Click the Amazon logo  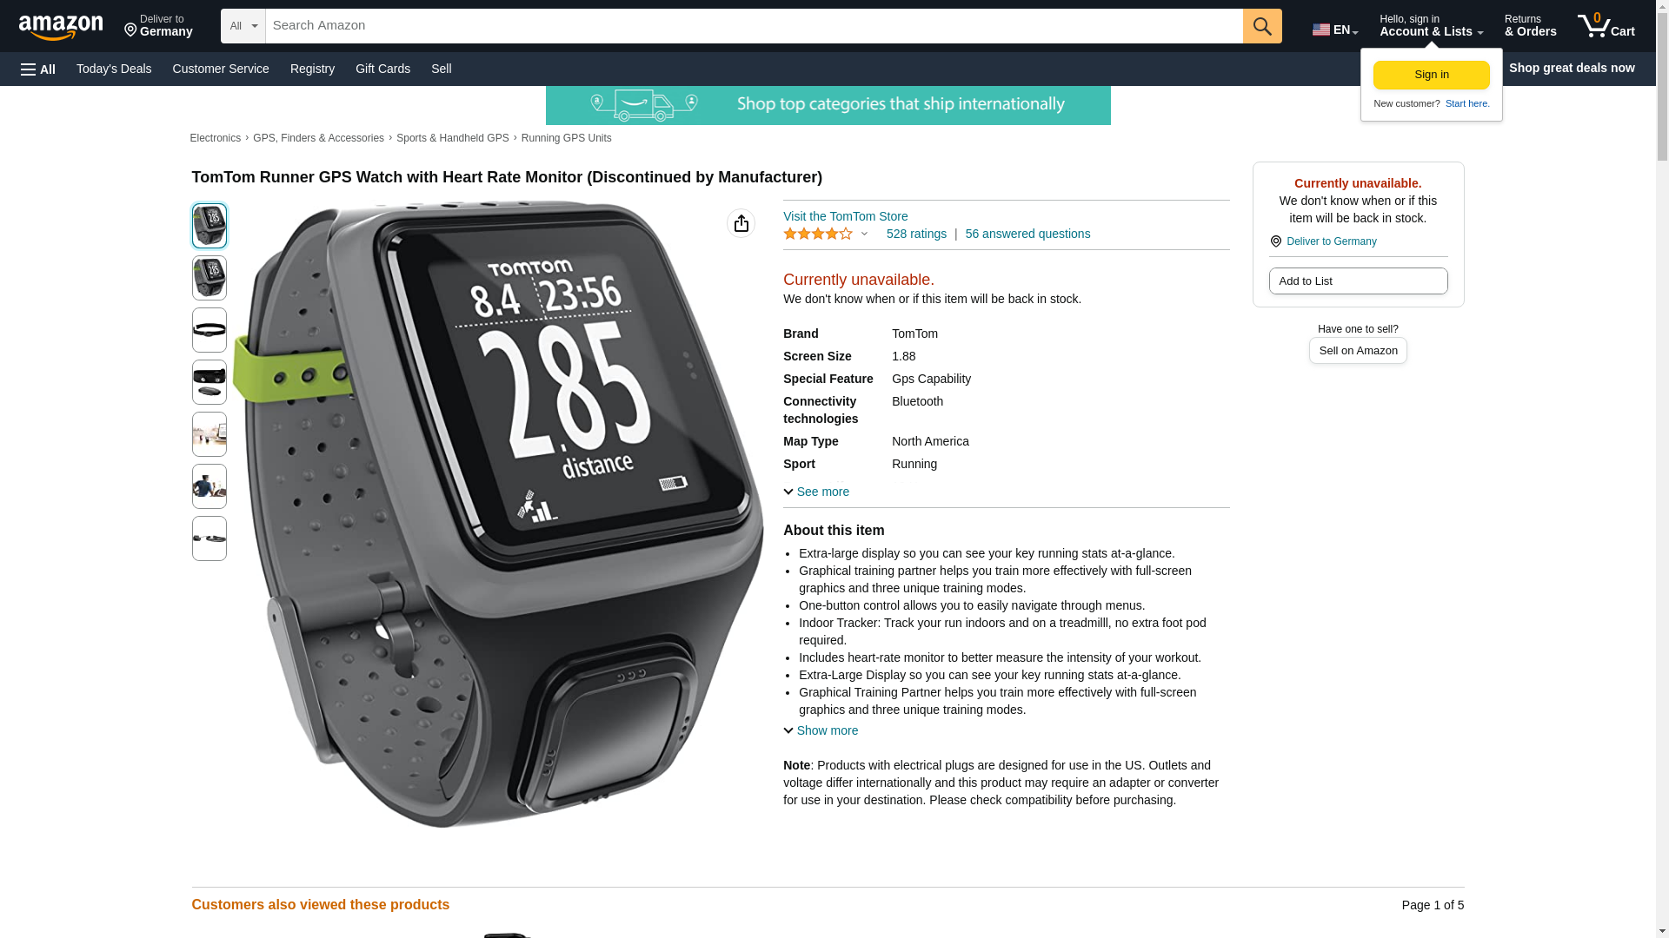coord(61,27)
